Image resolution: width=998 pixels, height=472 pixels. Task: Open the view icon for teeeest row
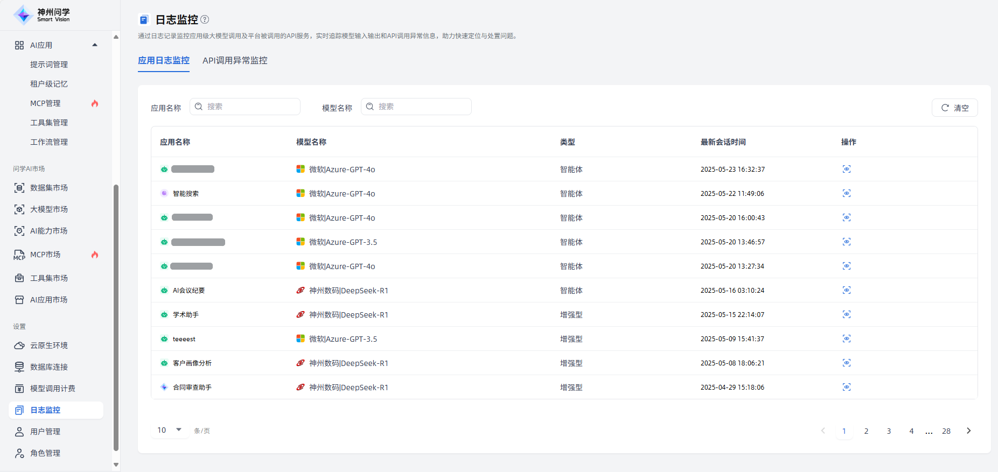pos(846,339)
